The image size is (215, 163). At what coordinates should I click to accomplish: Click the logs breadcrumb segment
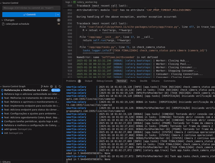point(68,2)
